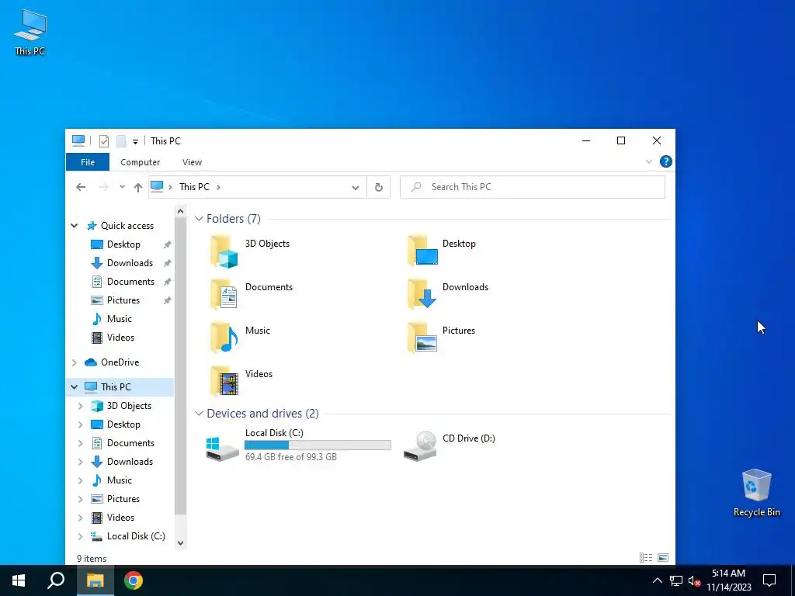Show hidden system tray icons

tap(657, 580)
